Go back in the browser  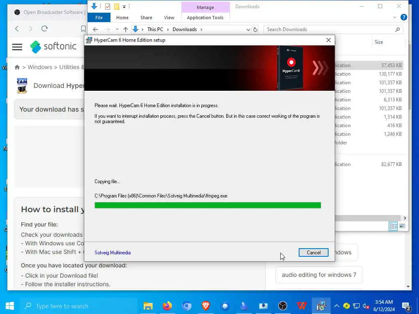(x=17, y=29)
